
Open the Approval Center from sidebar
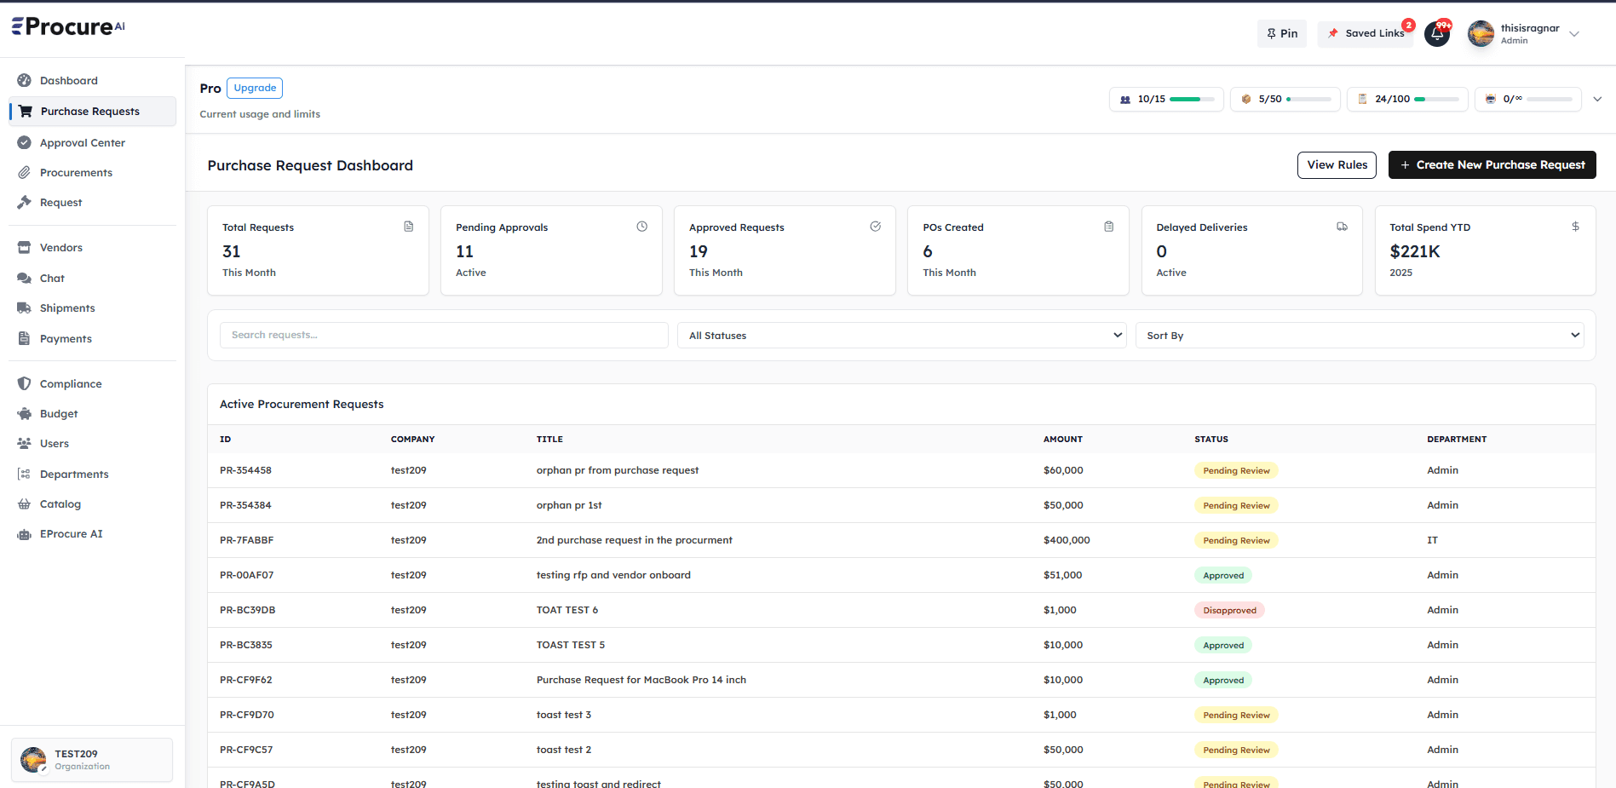(83, 142)
